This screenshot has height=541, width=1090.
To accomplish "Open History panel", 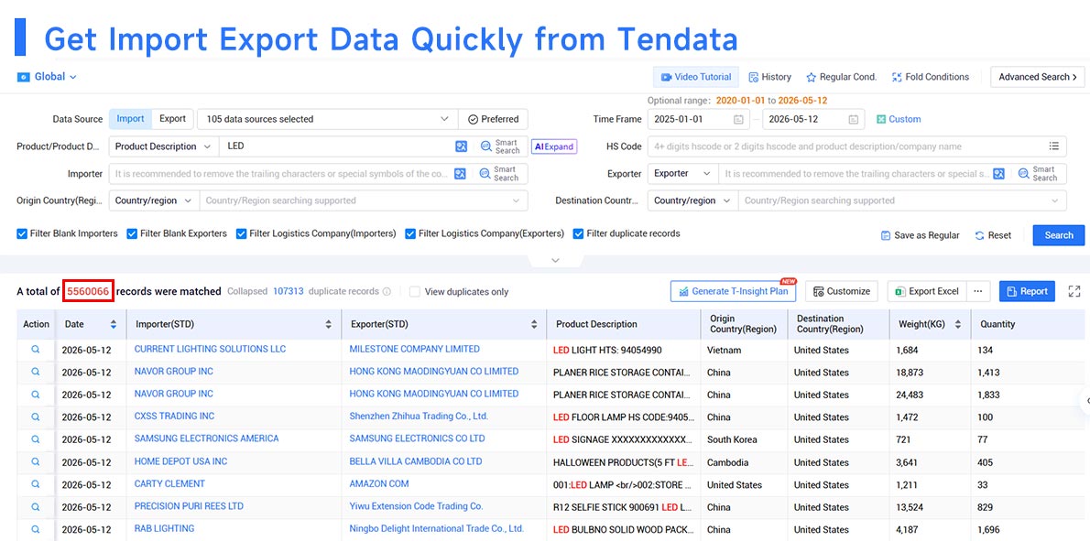I will pyautogui.click(x=769, y=77).
